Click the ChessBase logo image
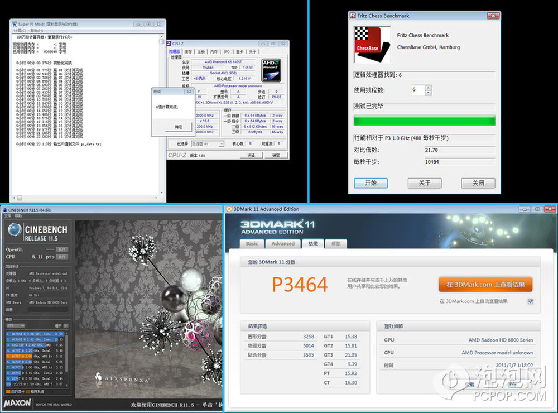 372,45
